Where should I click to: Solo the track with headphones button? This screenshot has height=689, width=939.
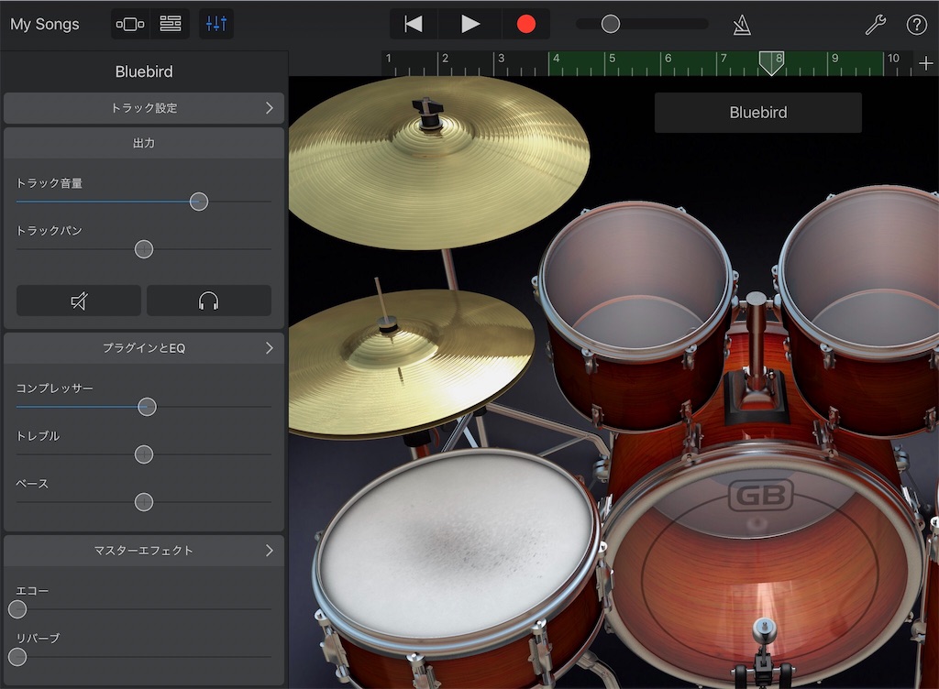(x=208, y=301)
